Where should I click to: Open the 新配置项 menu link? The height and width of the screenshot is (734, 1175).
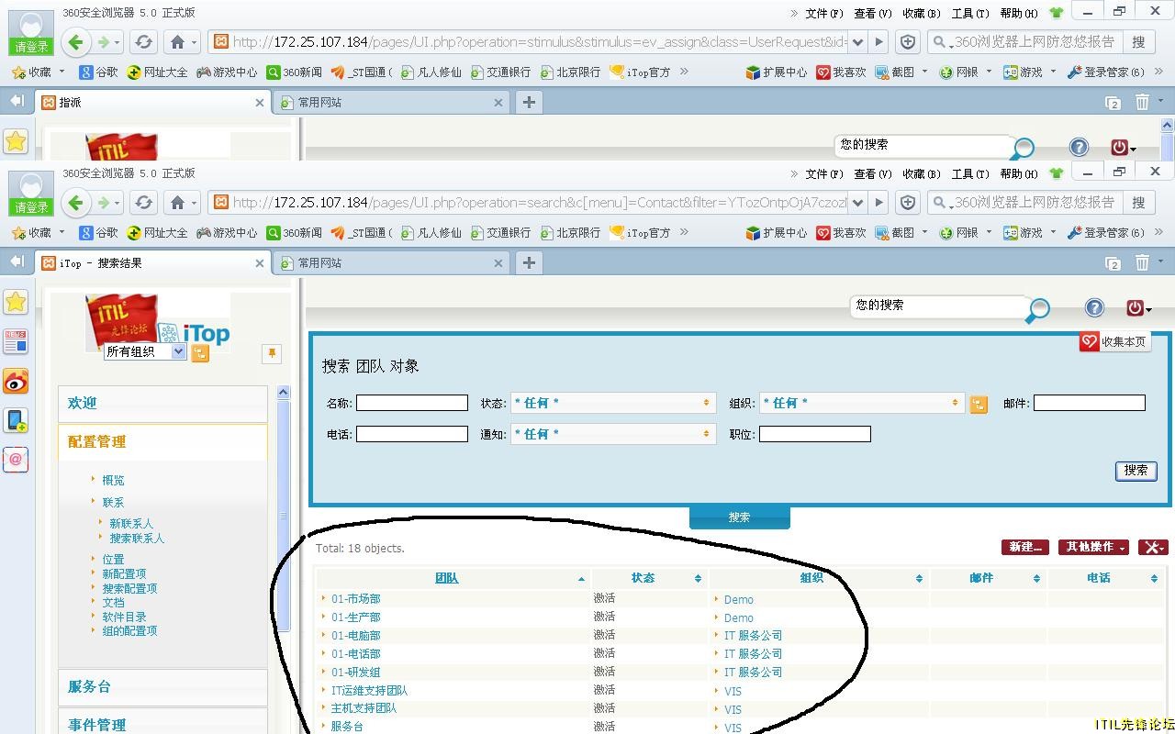(x=124, y=573)
